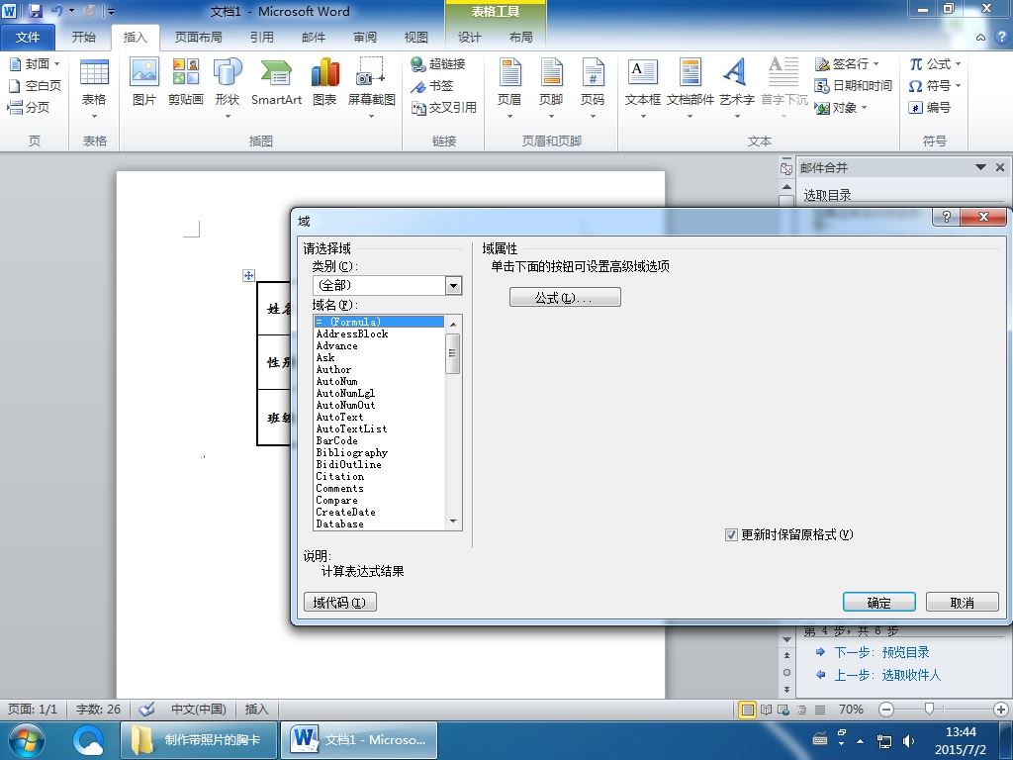Open the 页眉 header menu
Image resolution: width=1013 pixels, height=760 pixels.
tap(509, 87)
